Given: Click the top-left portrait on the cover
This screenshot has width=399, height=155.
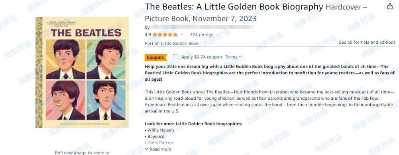Looking at the screenshot, I should [x=66, y=59].
